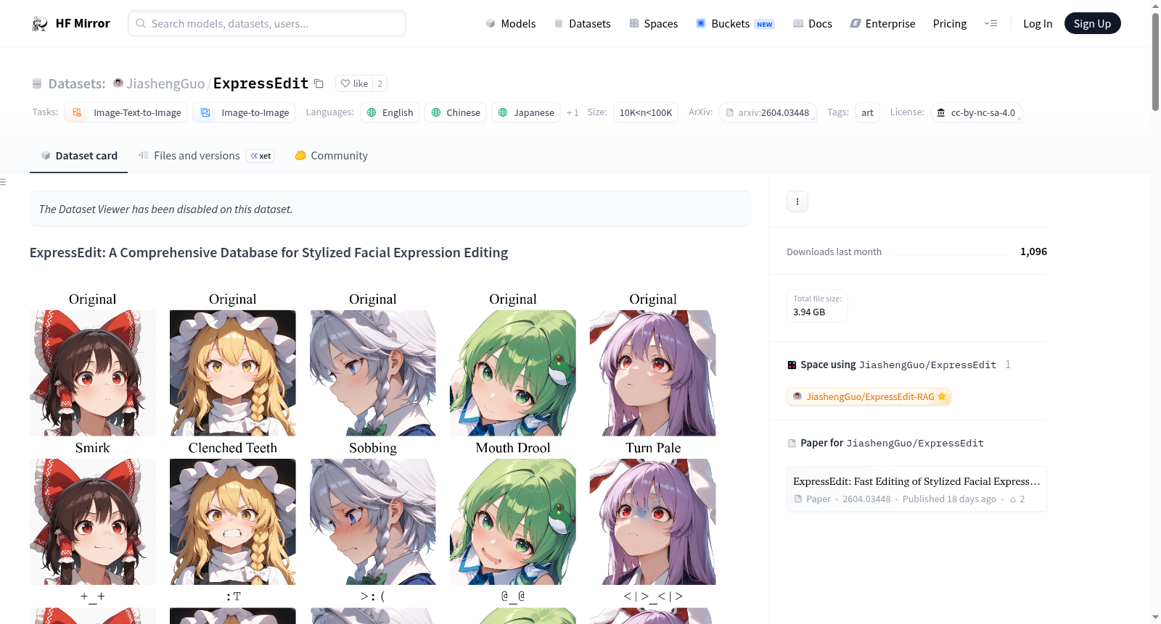Click the downloads count 1,096
This screenshot has width=1161, height=624.
point(1033,251)
